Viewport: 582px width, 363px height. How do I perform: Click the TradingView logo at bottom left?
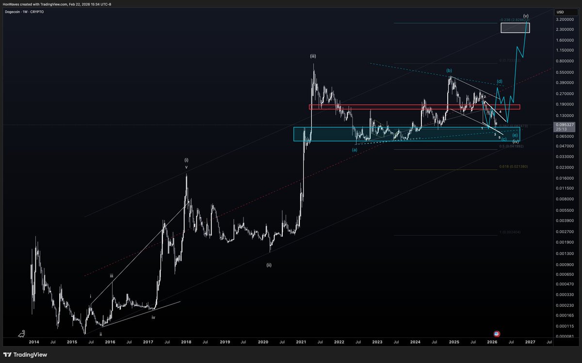click(x=26, y=354)
